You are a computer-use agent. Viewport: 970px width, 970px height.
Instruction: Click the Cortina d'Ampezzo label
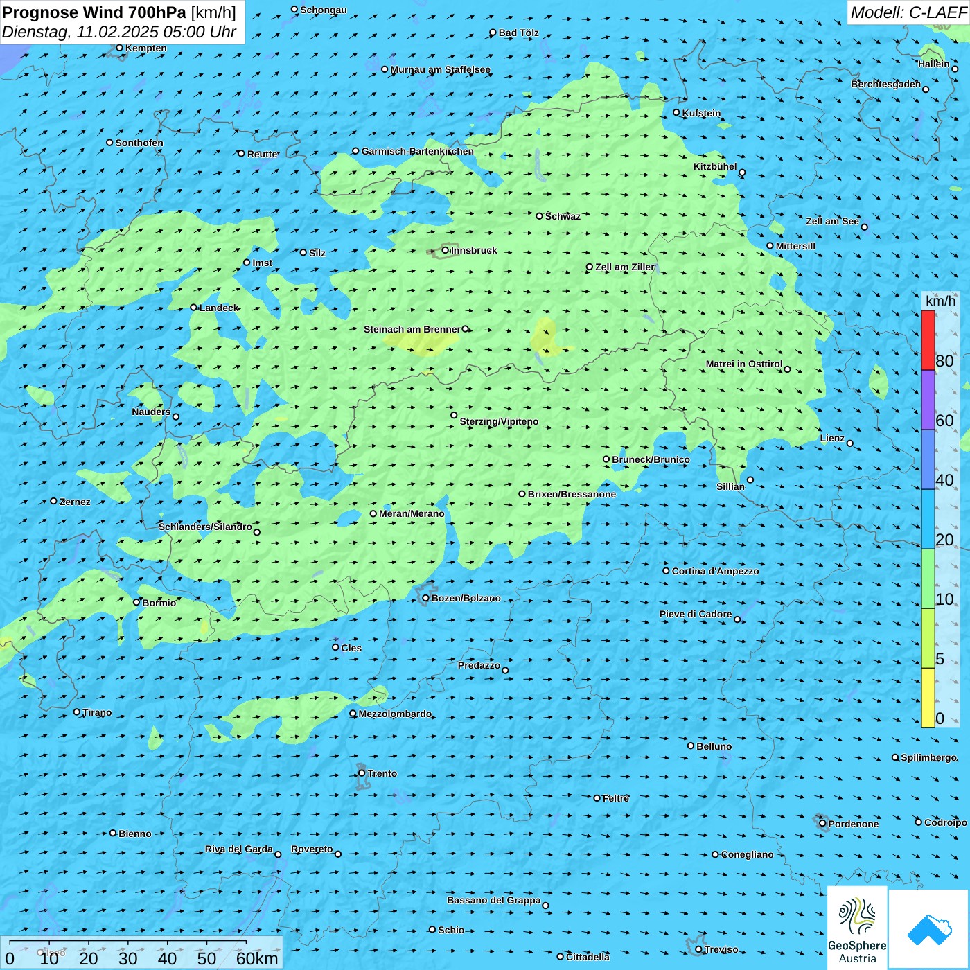click(715, 571)
